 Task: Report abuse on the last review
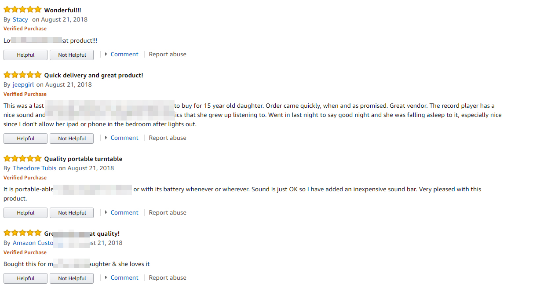[x=168, y=277]
